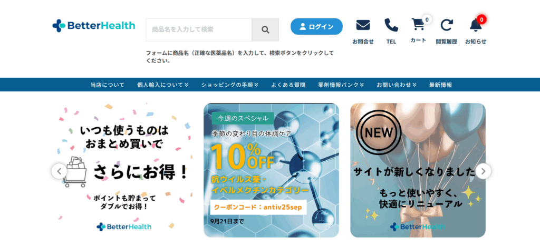Expand the お問い合わせ navigation dropdown
Viewport: 540px width, 248px height.
coord(397,85)
